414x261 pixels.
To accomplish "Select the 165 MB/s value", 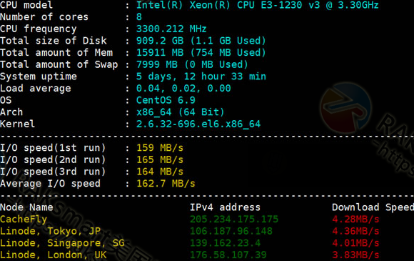I will coord(160,159).
